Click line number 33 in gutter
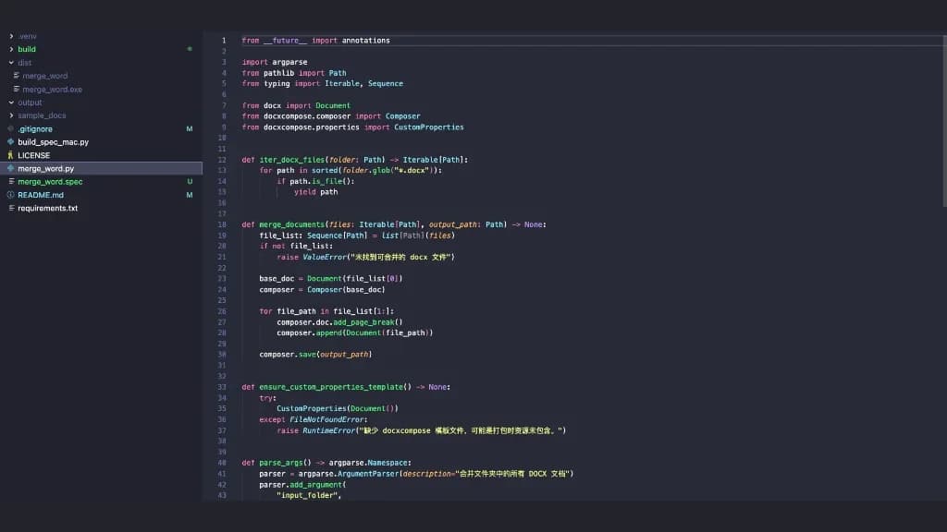Screen dimensions: 947x532 click(222, 387)
